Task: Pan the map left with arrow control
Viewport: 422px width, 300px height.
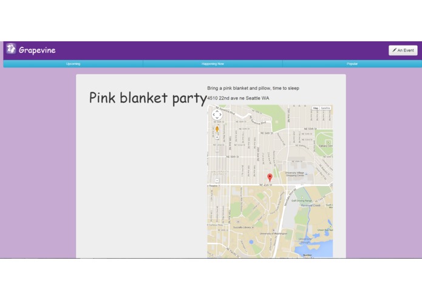Action: (x=214, y=115)
